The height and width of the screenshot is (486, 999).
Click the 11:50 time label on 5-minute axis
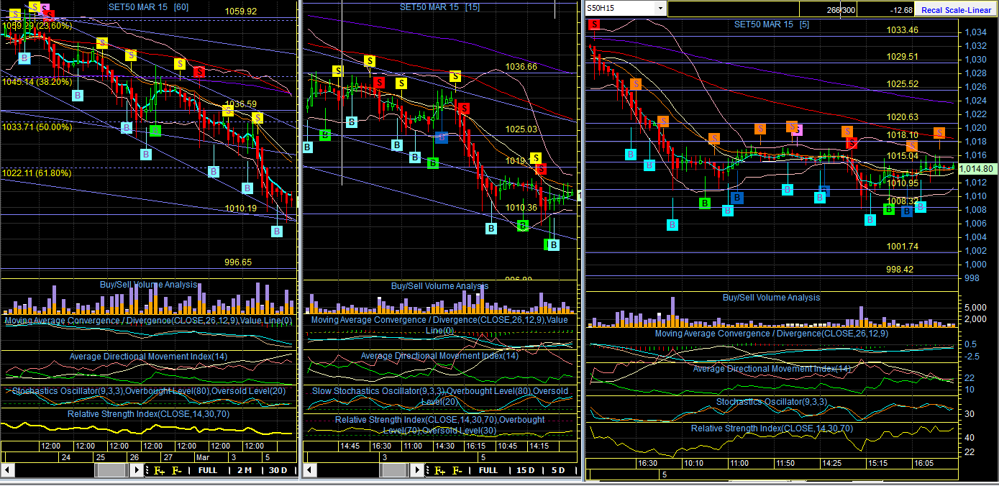785,464
